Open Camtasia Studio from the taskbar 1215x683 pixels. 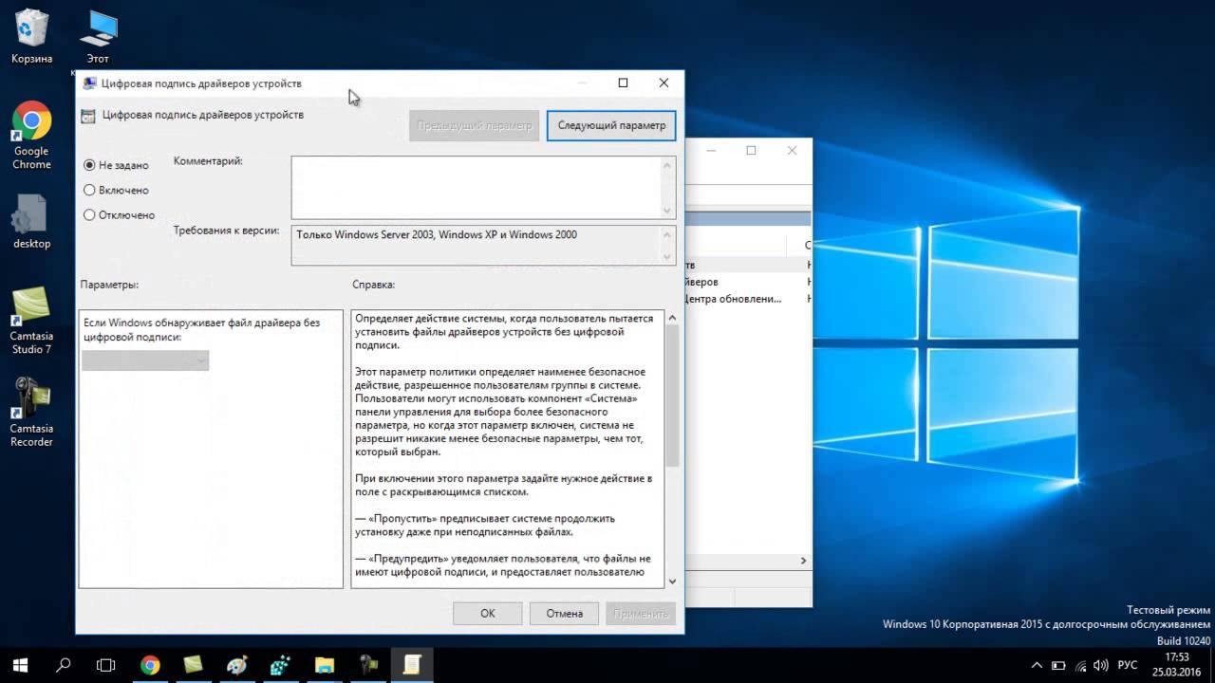[194, 665]
